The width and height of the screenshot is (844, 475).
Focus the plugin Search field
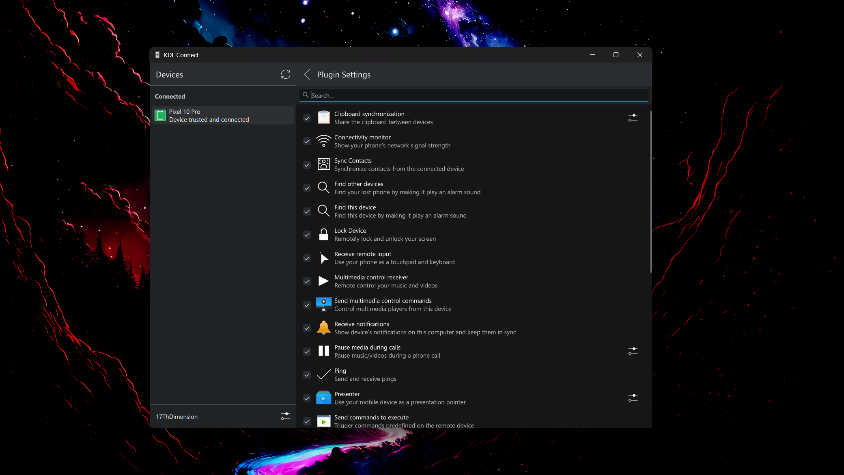point(474,95)
